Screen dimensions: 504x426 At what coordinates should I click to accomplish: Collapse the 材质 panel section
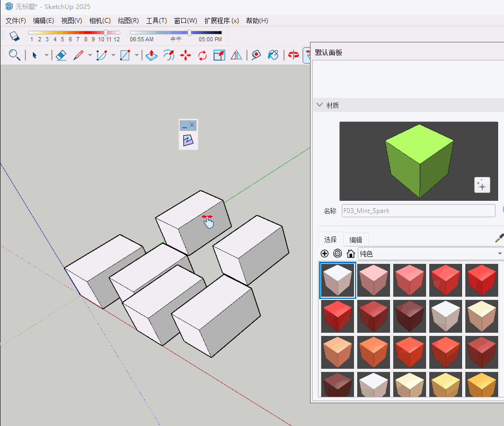pyautogui.click(x=320, y=105)
